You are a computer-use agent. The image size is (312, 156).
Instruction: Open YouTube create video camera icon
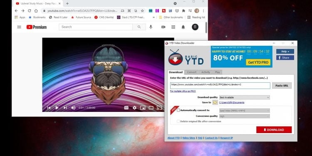tap(163, 27)
